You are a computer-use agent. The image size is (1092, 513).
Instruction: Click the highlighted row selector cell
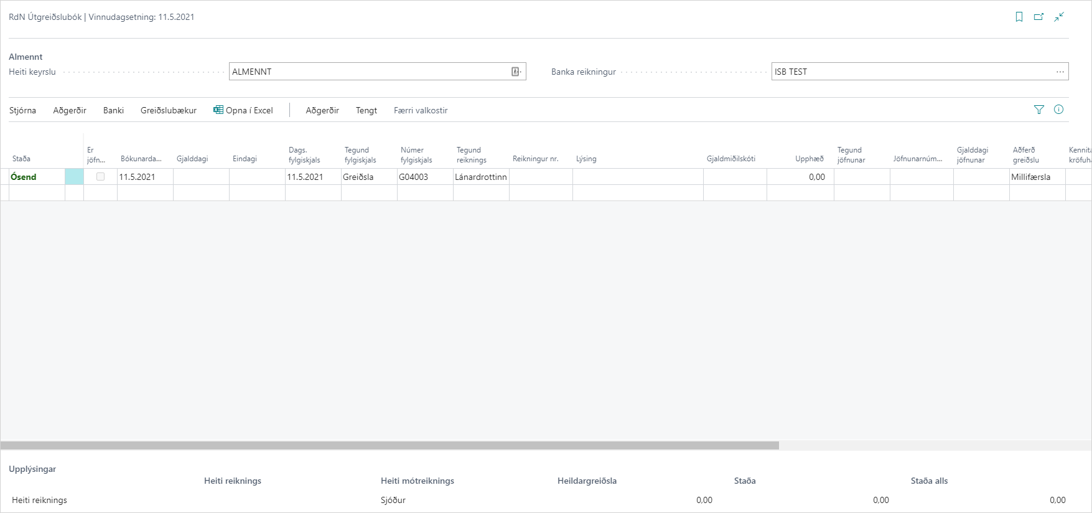[x=74, y=177]
